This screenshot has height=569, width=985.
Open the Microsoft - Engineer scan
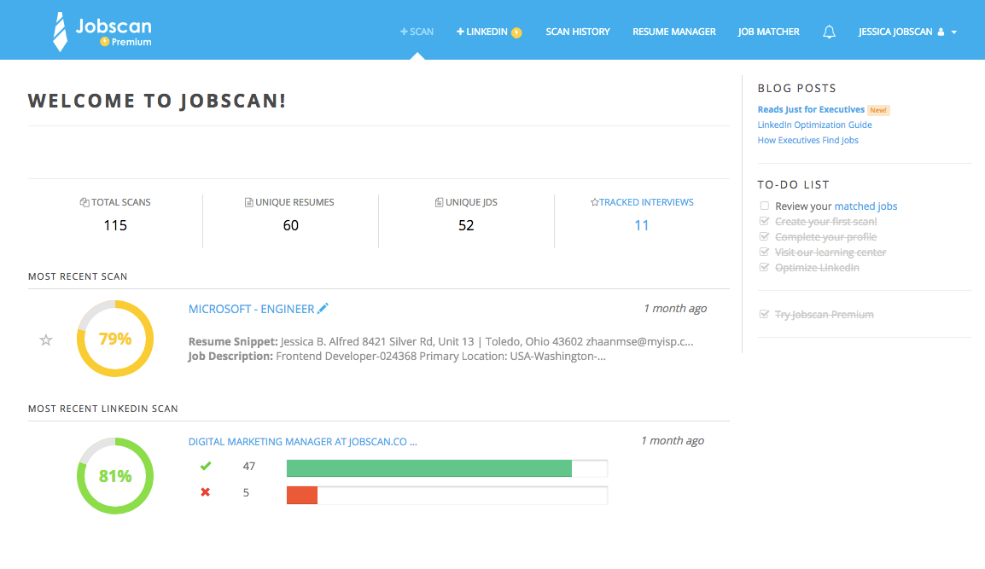coord(251,309)
